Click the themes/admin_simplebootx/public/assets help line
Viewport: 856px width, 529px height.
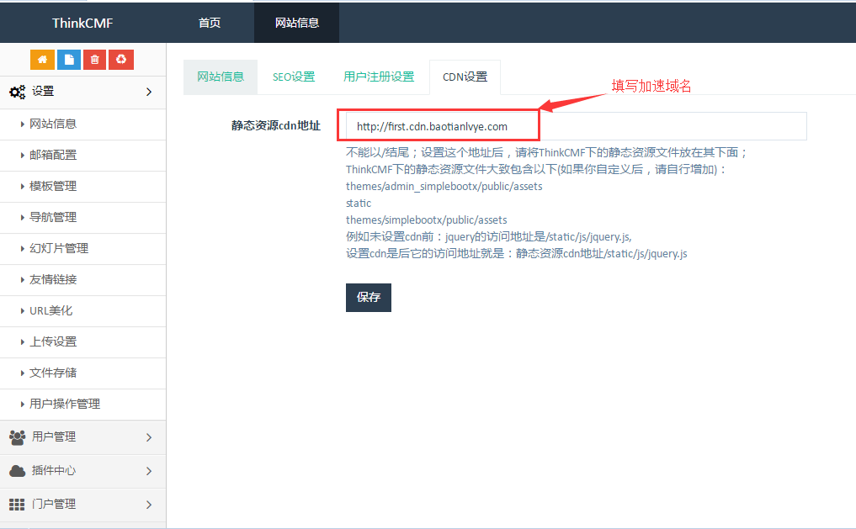(x=444, y=187)
